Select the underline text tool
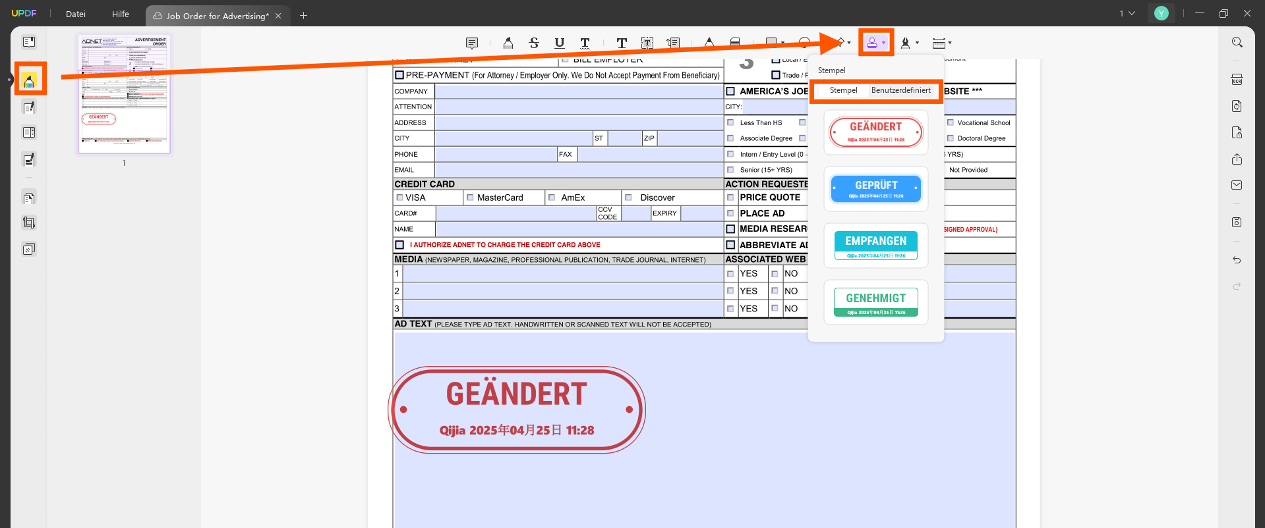The height and width of the screenshot is (528, 1265). point(559,43)
